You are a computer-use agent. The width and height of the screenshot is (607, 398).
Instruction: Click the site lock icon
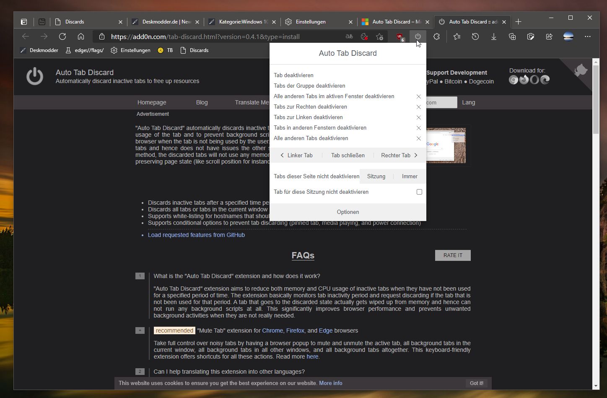tap(101, 36)
